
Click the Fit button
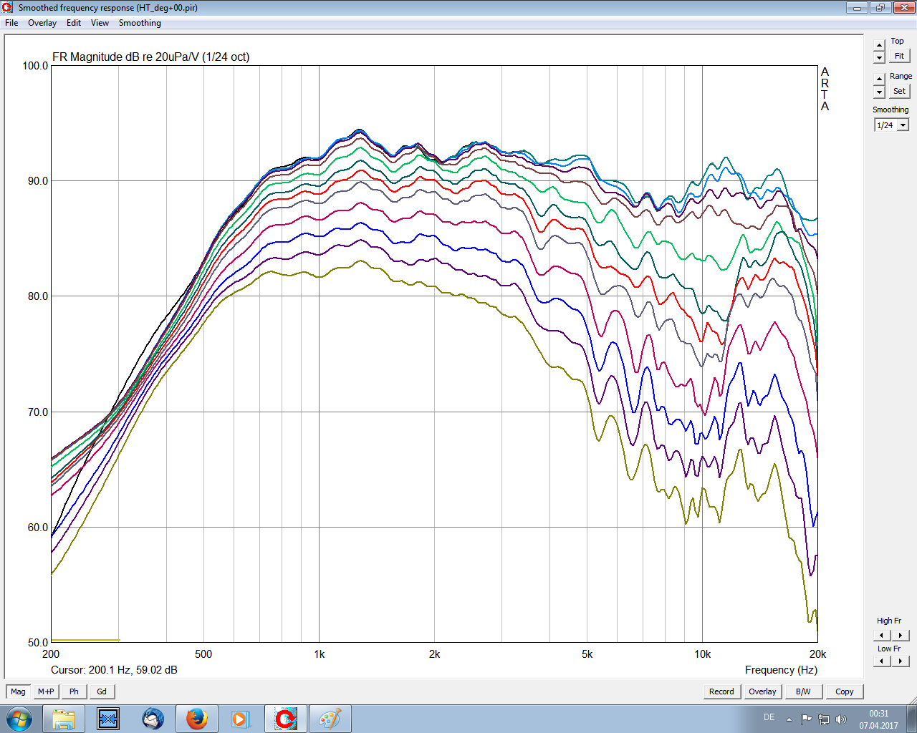[x=899, y=56]
